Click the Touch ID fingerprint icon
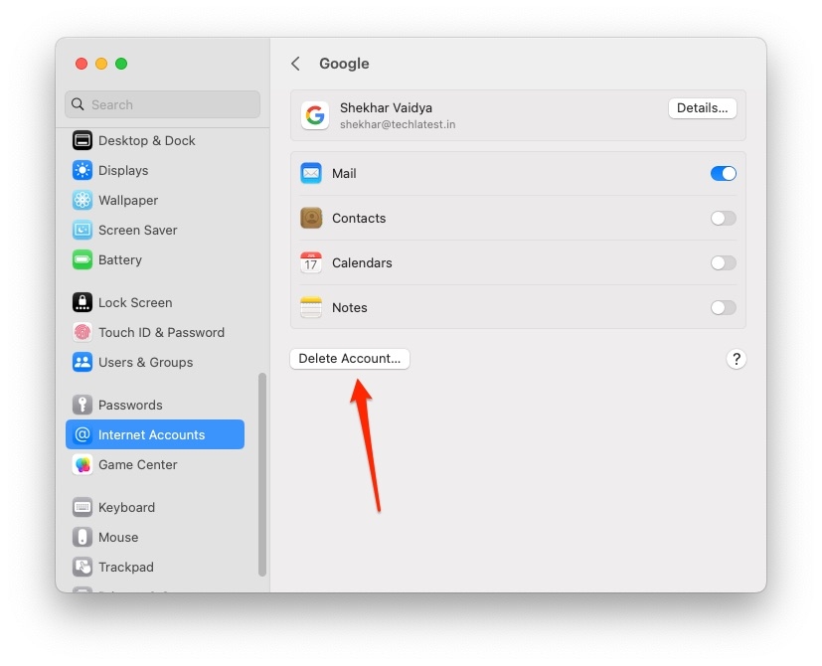The image size is (822, 666). pos(82,332)
